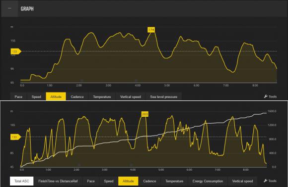The image size is (288, 187).
Task: Select the Altitude tab in the lower graph
Action: [128, 181]
